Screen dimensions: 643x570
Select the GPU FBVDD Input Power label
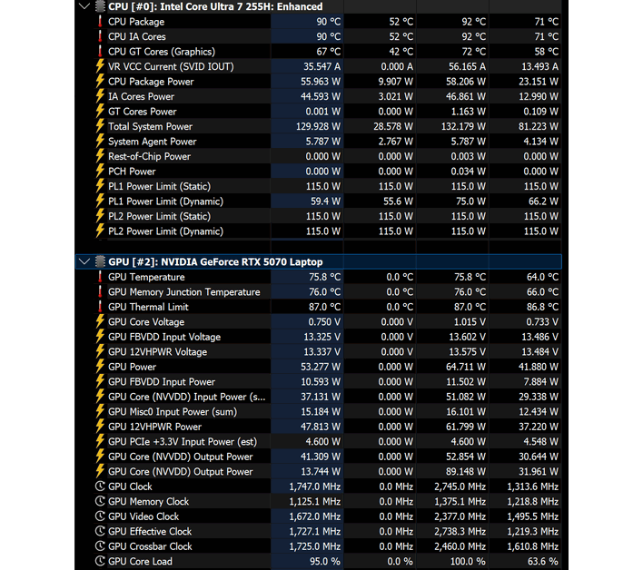coord(162,382)
